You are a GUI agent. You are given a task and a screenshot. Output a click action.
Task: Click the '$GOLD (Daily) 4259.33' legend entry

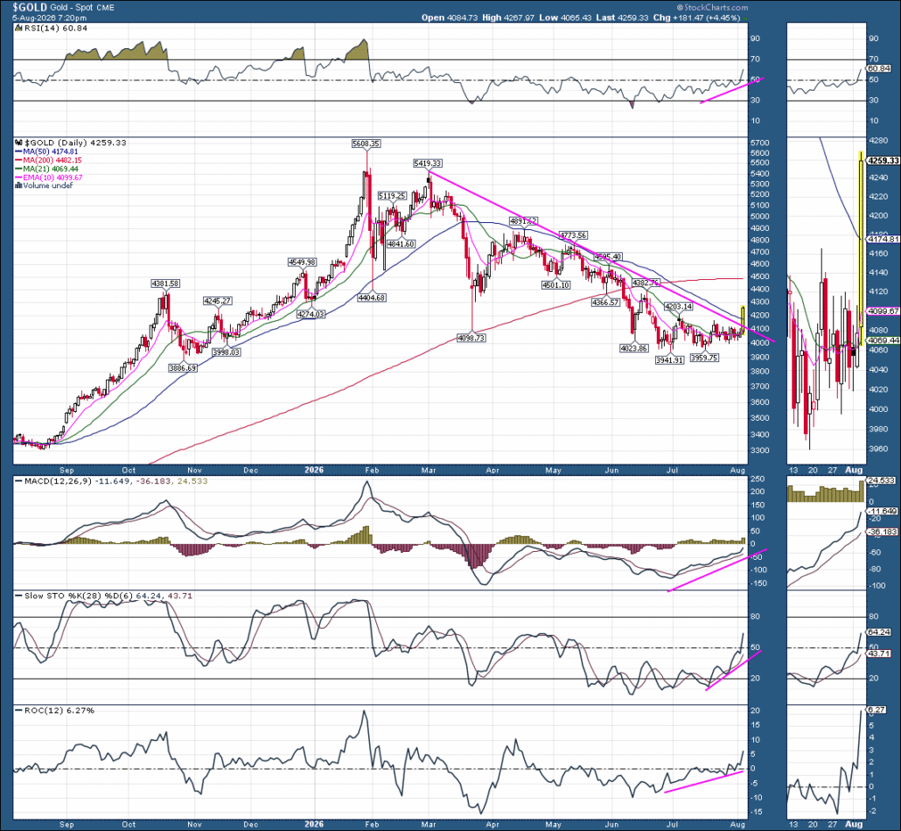71,143
